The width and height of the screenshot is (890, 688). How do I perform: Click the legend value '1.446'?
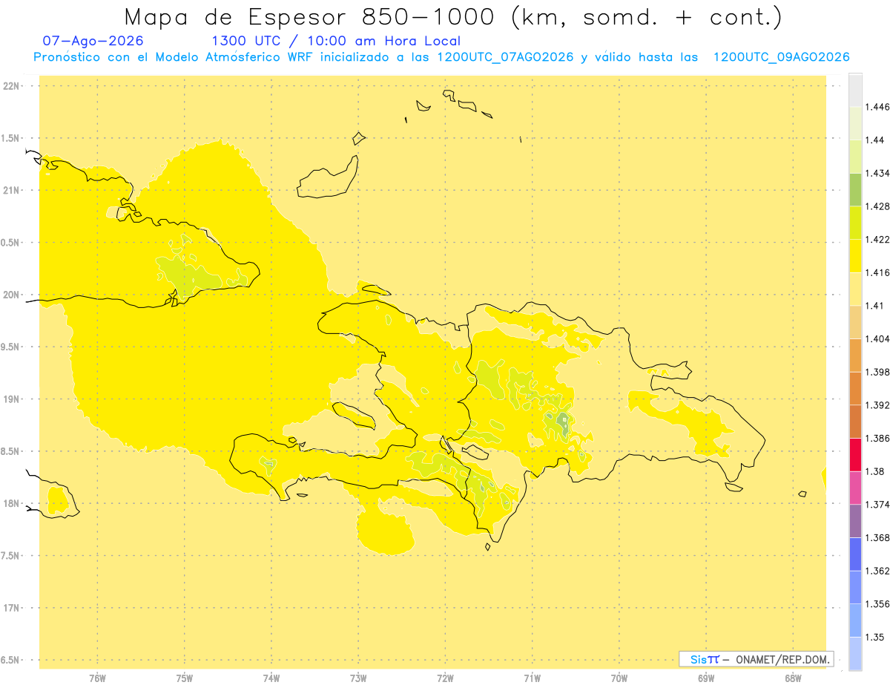(877, 107)
